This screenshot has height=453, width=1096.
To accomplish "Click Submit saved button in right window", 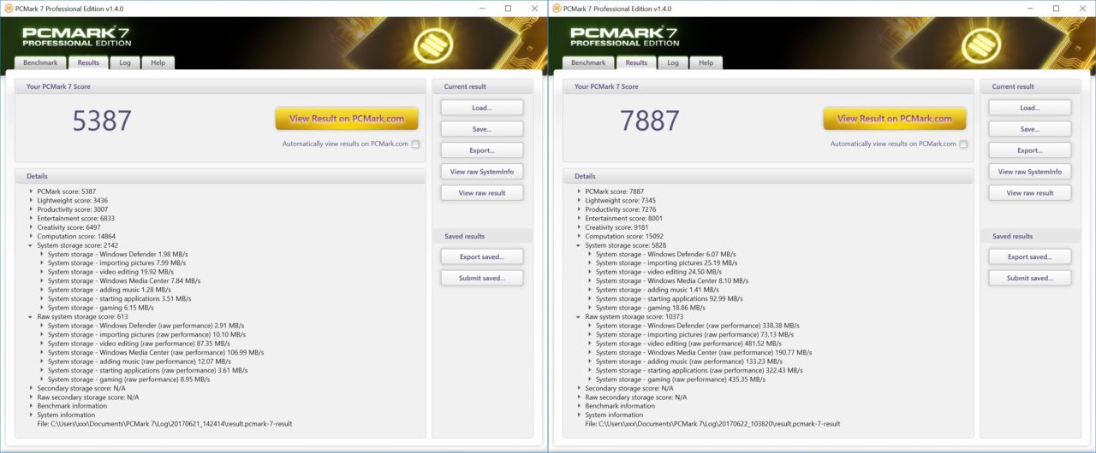I will coord(1030,278).
